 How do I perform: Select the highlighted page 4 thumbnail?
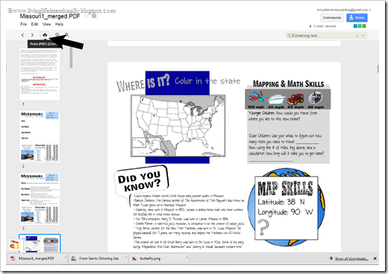[x=40, y=243]
